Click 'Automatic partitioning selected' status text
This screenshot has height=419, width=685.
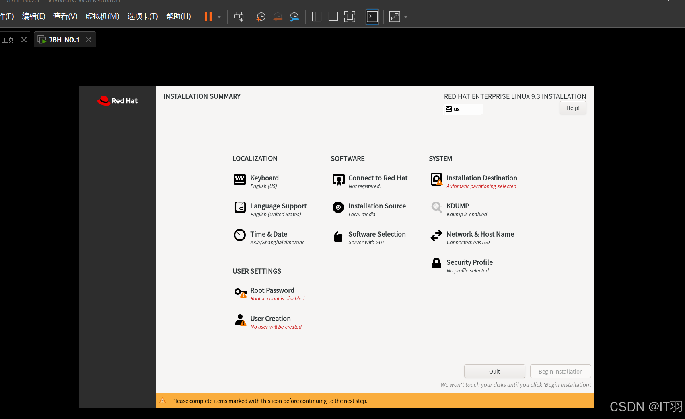(x=481, y=186)
